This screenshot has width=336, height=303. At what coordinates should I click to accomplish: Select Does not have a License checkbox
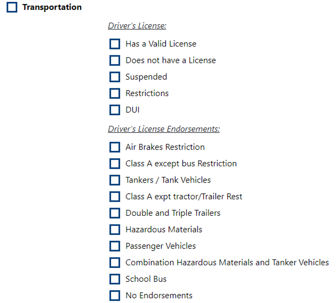115,60
